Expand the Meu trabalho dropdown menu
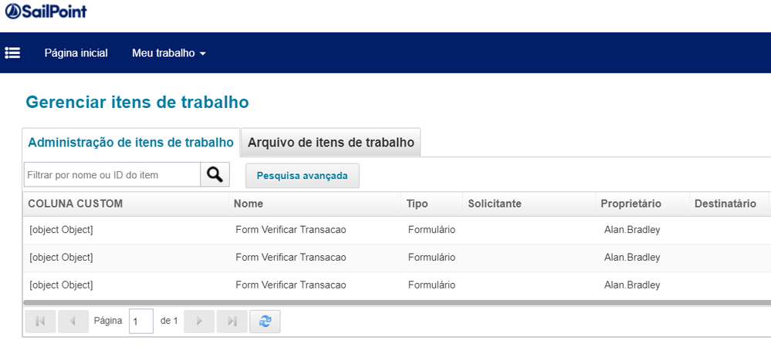 coord(169,53)
